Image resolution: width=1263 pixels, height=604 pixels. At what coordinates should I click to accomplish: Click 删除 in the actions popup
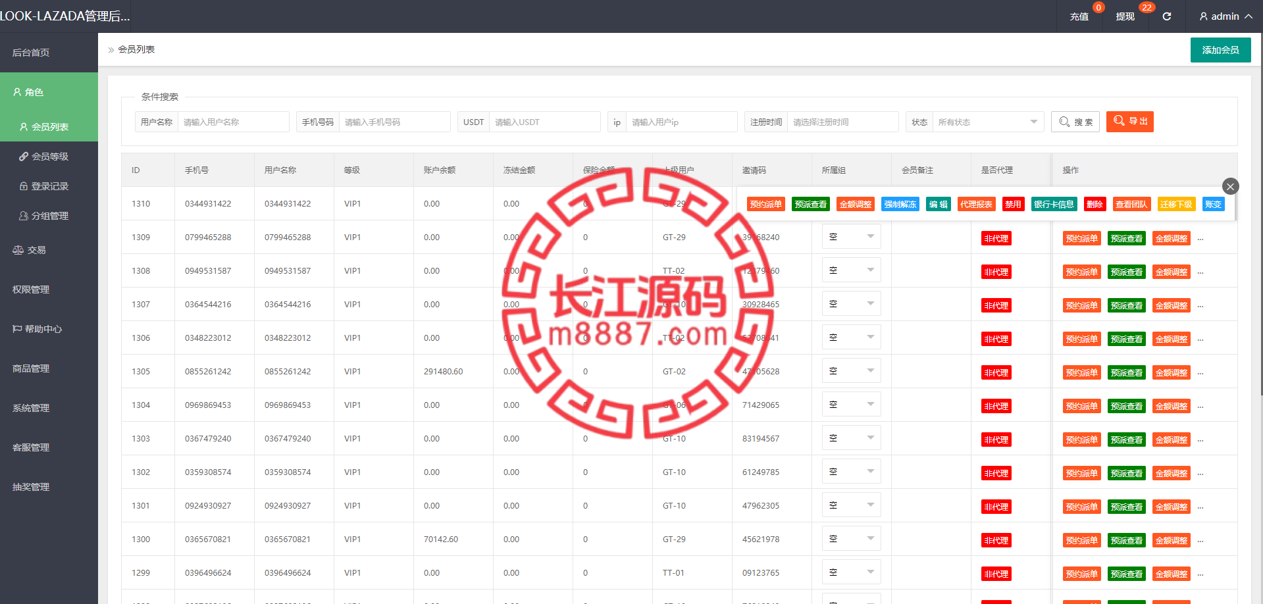pyautogui.click(x=1095, y=204)
